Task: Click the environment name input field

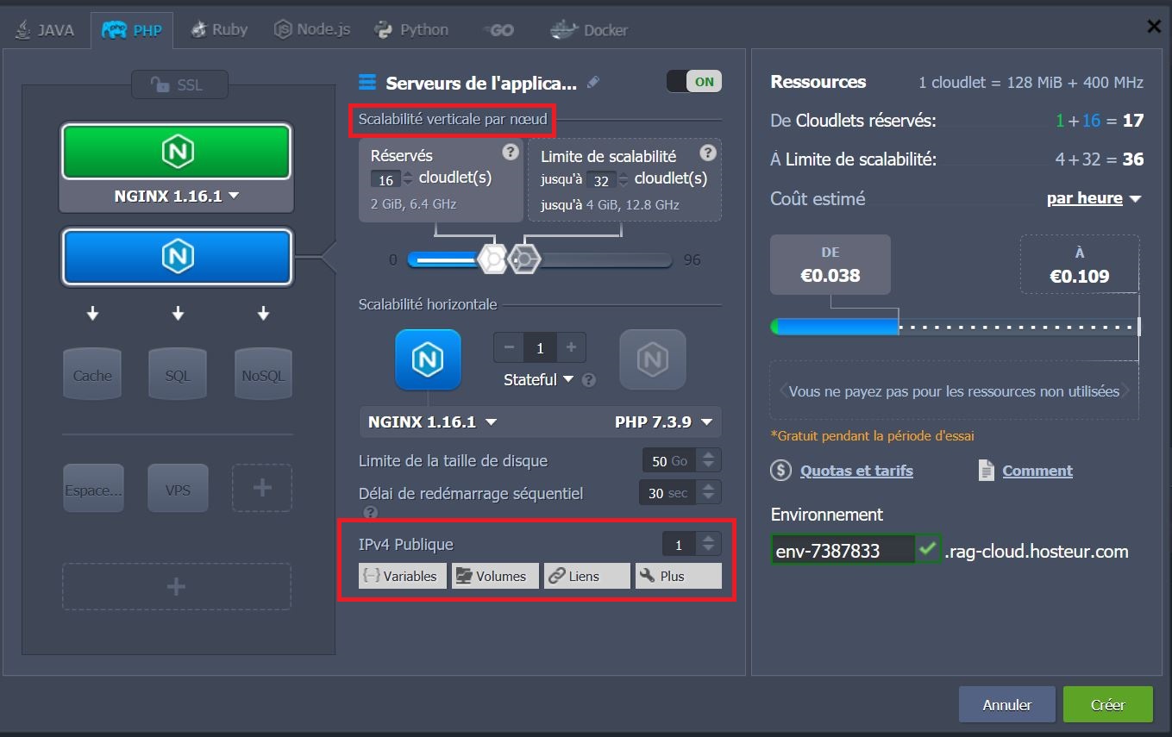Action: [x=842, y=551]
